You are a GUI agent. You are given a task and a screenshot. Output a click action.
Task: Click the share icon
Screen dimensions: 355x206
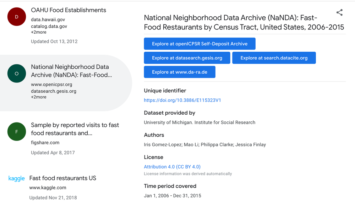click(x=339, y=12)
